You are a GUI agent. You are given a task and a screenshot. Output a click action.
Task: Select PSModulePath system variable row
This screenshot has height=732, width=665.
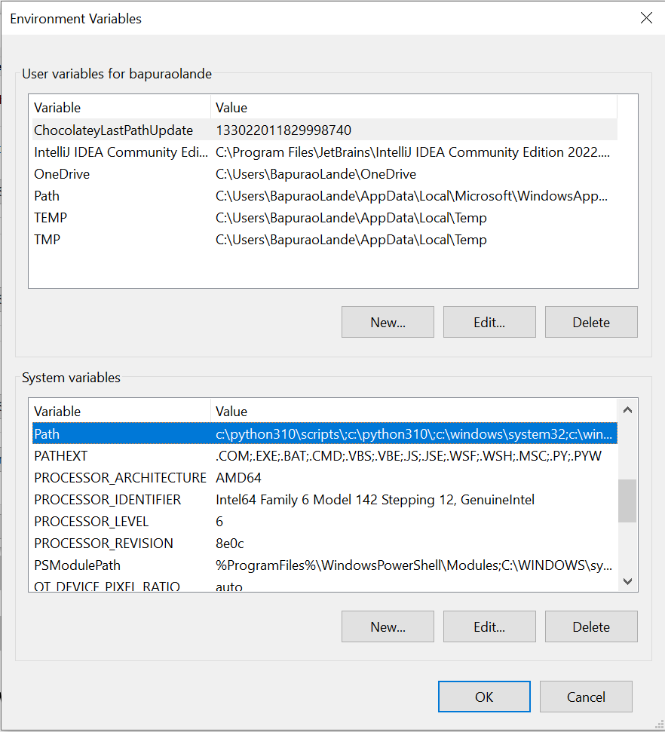[77, 565]
